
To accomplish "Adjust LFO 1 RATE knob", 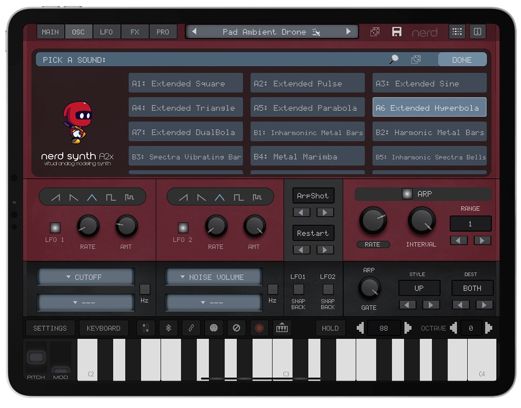I will pos(88,226).
